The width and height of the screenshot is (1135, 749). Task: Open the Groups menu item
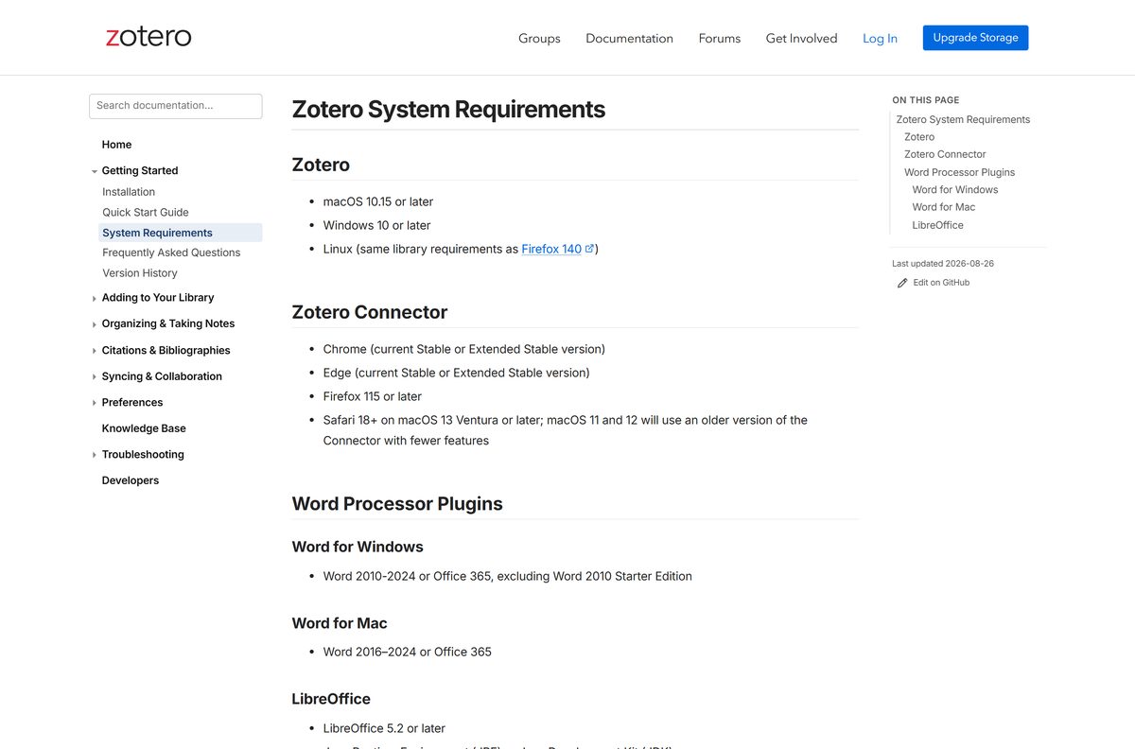click(x=539, y=38)
